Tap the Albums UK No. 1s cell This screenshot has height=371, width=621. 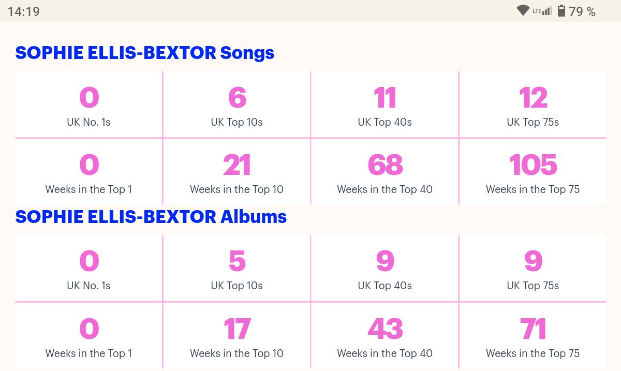tap(88, 268)
